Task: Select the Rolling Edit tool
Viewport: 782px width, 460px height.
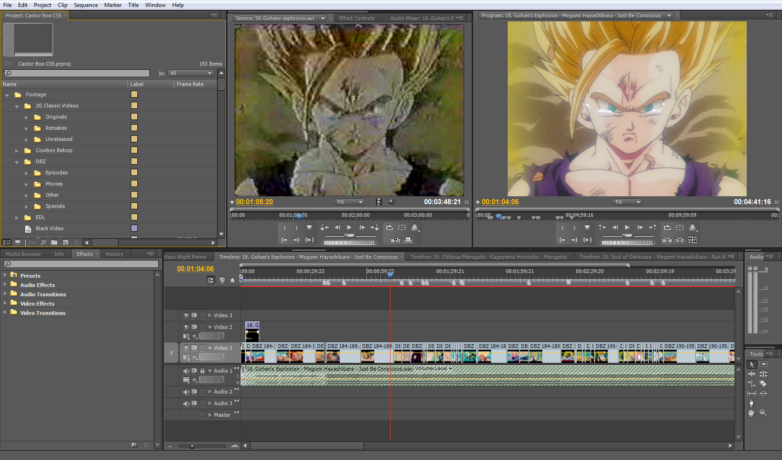Action: click(763, 374)
